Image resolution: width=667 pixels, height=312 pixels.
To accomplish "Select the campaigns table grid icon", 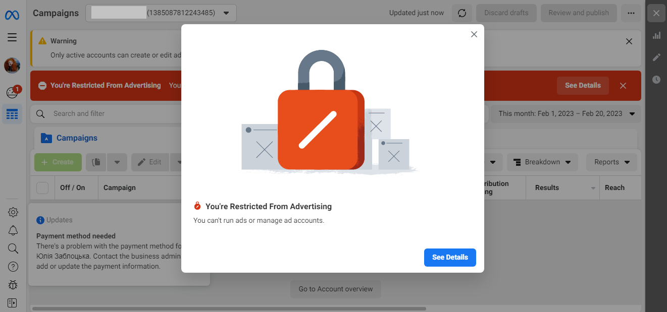I will coord(12,114).
